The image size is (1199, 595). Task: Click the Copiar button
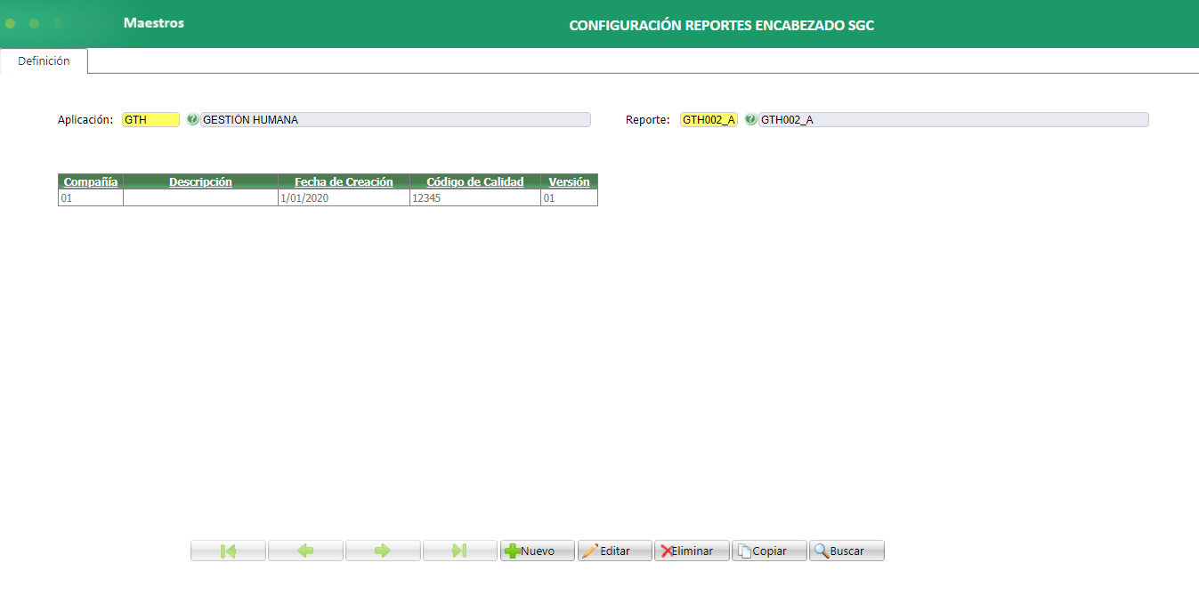[x=770, y=551]
